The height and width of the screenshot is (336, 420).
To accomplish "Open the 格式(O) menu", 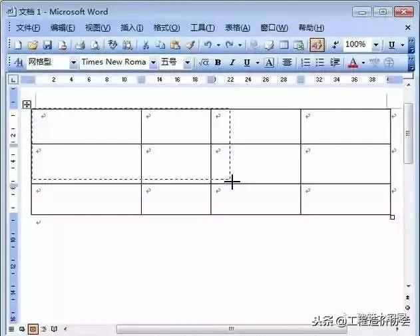I will pyautogui.click(x=166, y=27).
